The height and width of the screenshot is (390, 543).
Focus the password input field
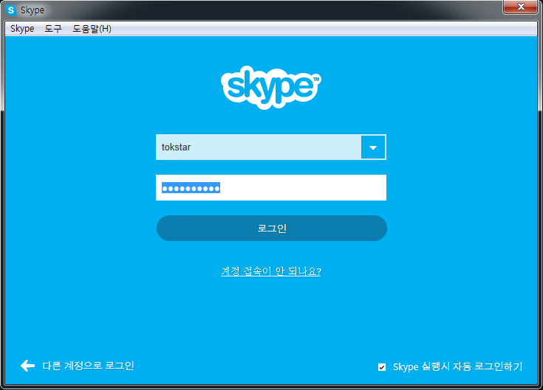point(271,187)
